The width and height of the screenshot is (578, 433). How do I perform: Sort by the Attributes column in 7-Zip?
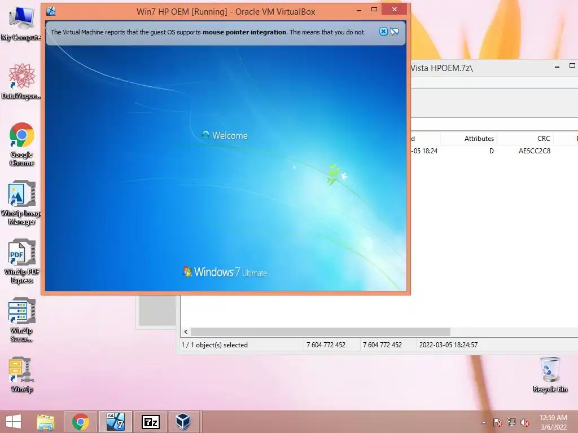pos(479,139)
